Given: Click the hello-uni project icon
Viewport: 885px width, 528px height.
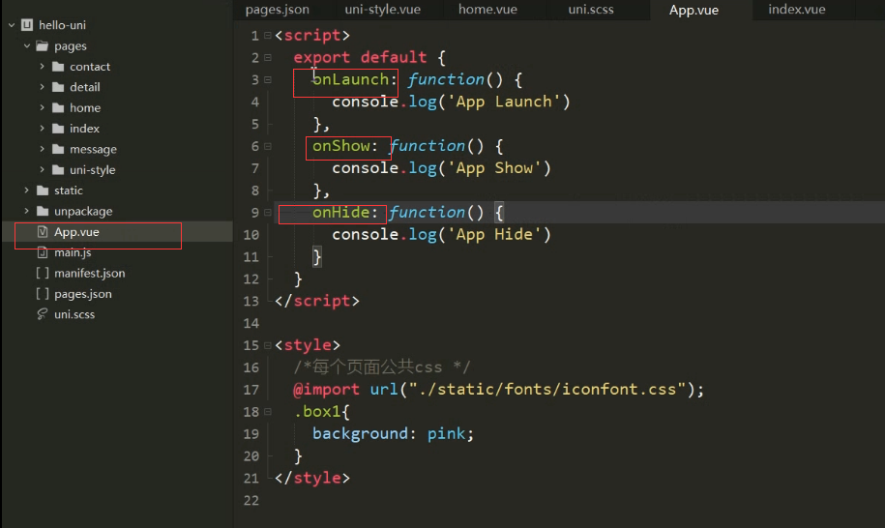Looking at the screenshot, I should [x=27, y=25].
